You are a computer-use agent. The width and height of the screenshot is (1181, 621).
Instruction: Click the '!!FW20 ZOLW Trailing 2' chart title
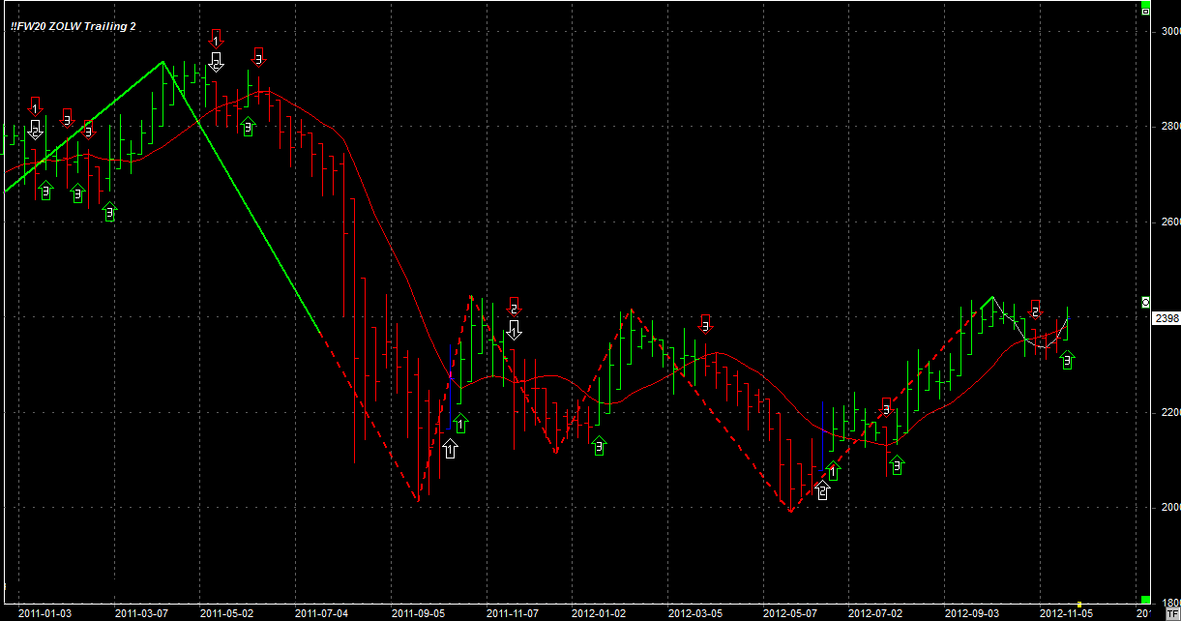73,26
